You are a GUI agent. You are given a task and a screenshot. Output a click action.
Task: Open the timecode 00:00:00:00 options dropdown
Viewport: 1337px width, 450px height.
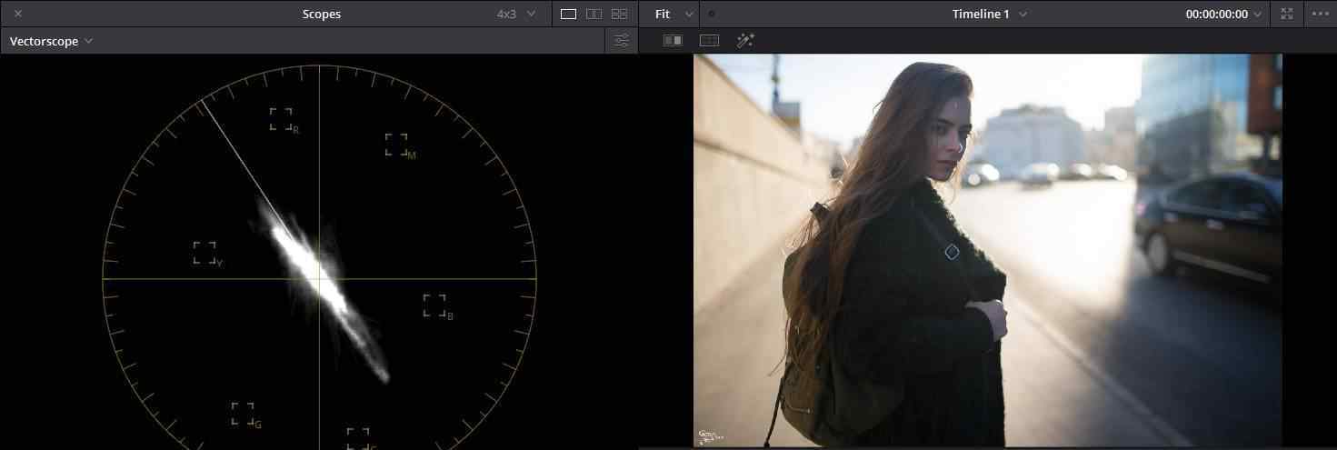point(1223,14)
